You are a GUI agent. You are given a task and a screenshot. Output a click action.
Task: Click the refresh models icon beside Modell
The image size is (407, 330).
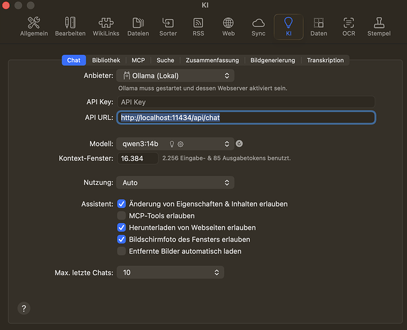(239, 144)
